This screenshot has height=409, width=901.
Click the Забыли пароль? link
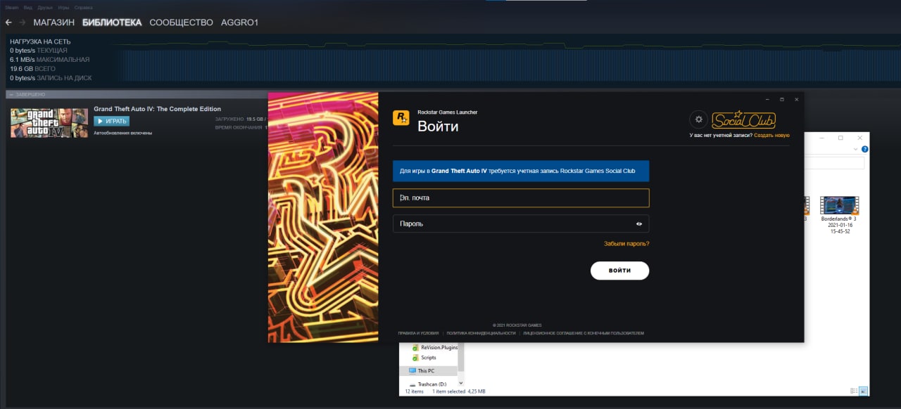[x=626, y=244]
